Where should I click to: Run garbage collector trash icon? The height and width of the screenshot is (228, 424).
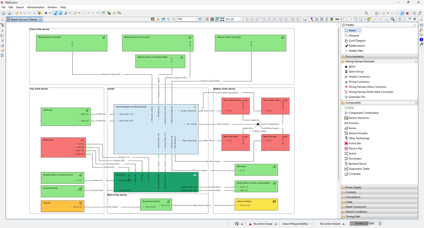coord(380,223)
